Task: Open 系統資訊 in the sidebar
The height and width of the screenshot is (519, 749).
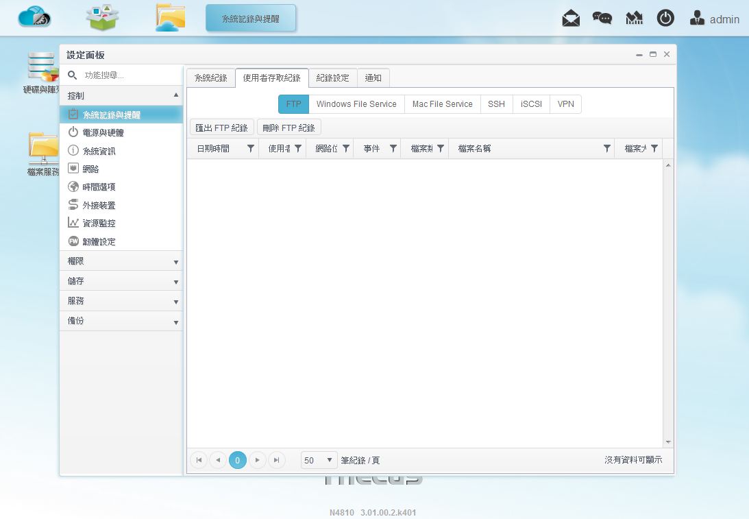Action: point(121,151)
